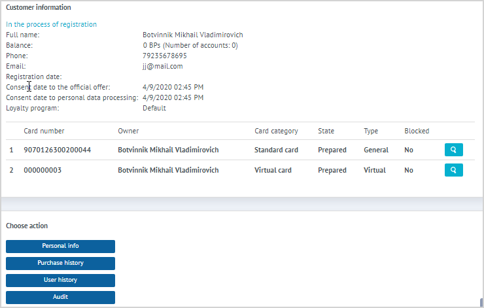This screenshot has width=484, height=308.
Task: Open the User history action
Action: coord(60,280)
